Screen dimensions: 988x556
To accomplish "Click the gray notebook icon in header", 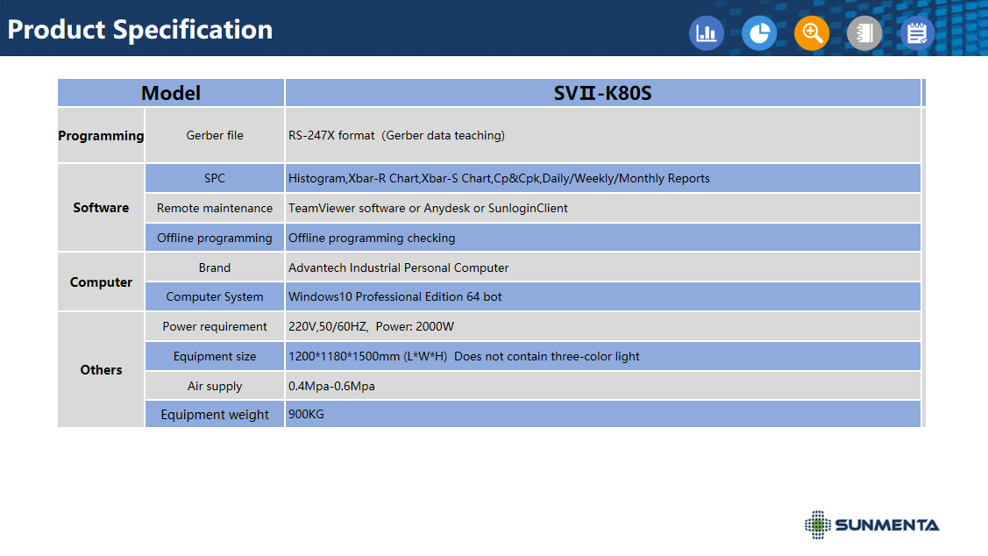I will (864, 32).
